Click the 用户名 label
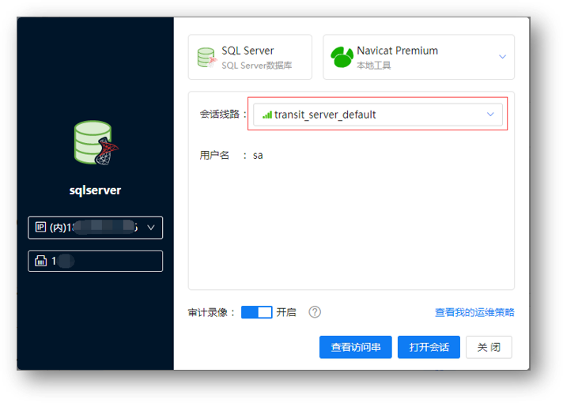 214,156
